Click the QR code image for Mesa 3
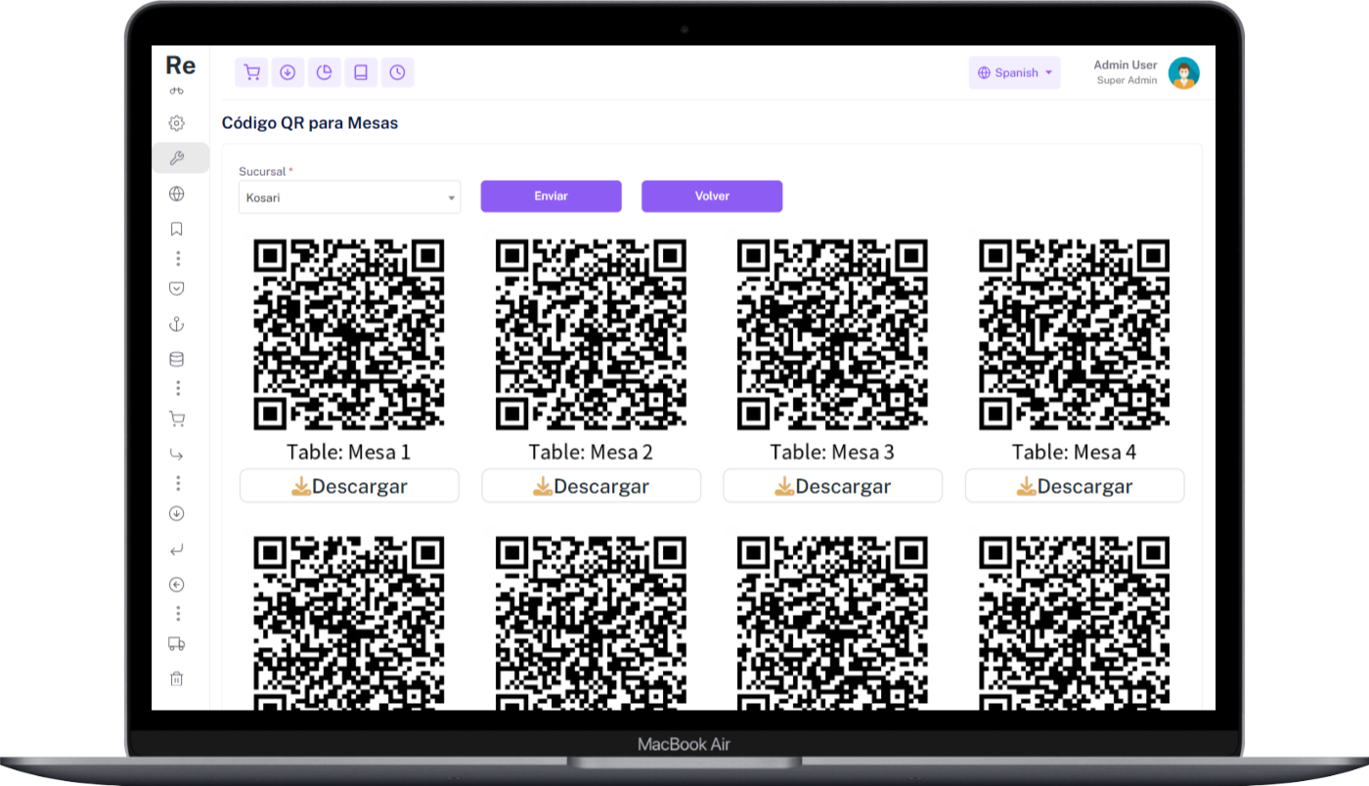The height and width of the screenshot is (786, 1369). coord(832,334)
